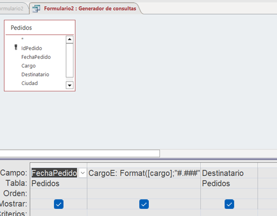Uncheck the Mostrar checkbox for CargoE
This screenshot has height=216, width=277.
[144, 204]
